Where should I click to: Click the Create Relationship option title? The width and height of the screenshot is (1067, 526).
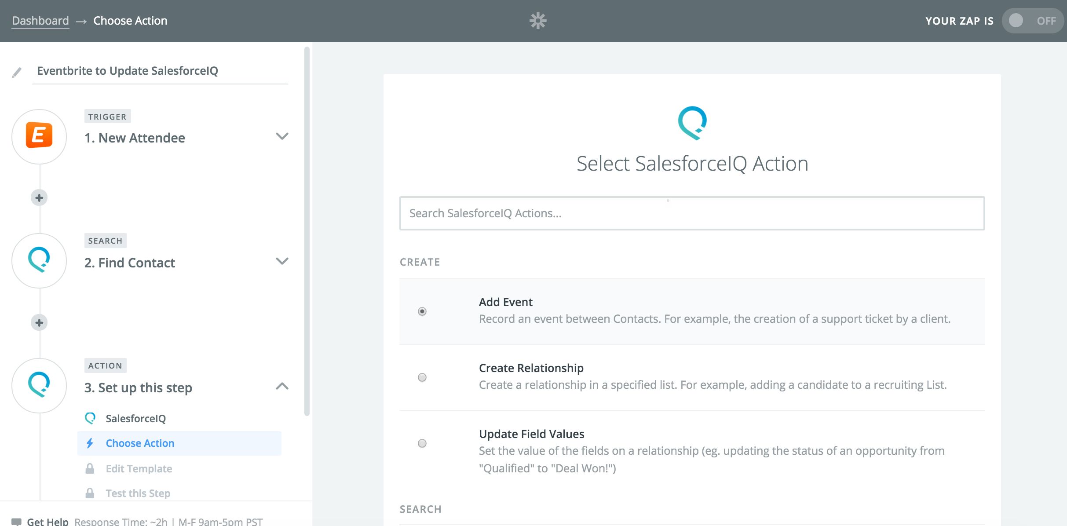pos(531,368)
